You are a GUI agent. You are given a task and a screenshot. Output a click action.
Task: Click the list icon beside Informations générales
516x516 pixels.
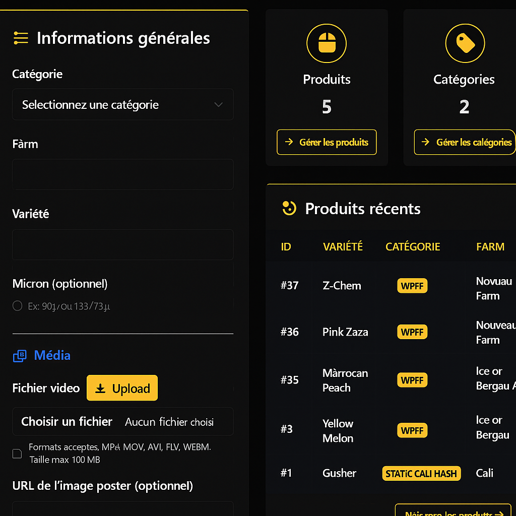point(21,38)
